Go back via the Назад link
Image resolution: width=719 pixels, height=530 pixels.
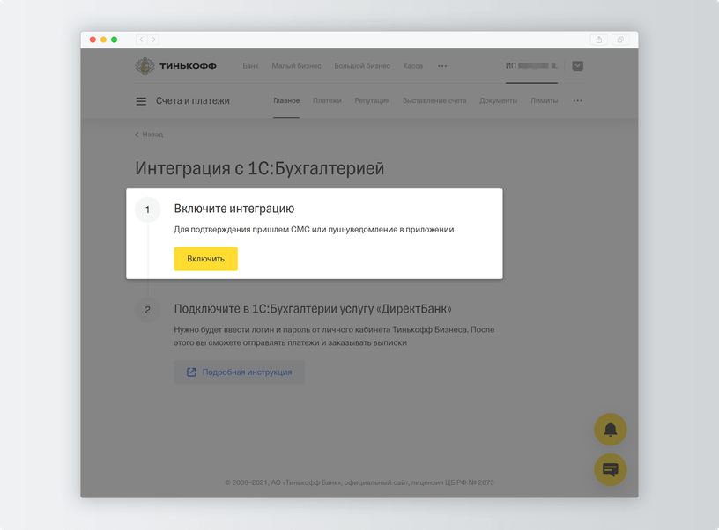(150, 135)
